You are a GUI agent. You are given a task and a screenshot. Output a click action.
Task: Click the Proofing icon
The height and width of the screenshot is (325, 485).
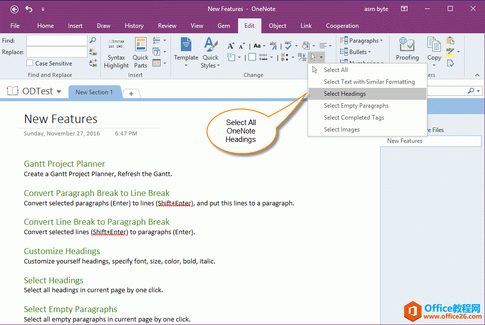(x=407, y=45)
